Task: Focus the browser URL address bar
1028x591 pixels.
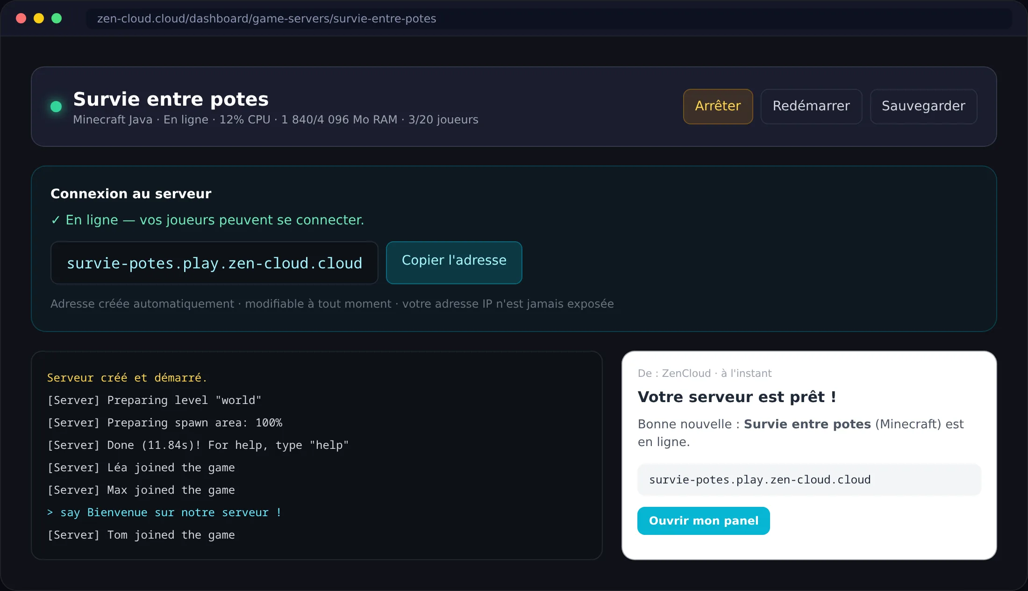Action: pos(549,18)
